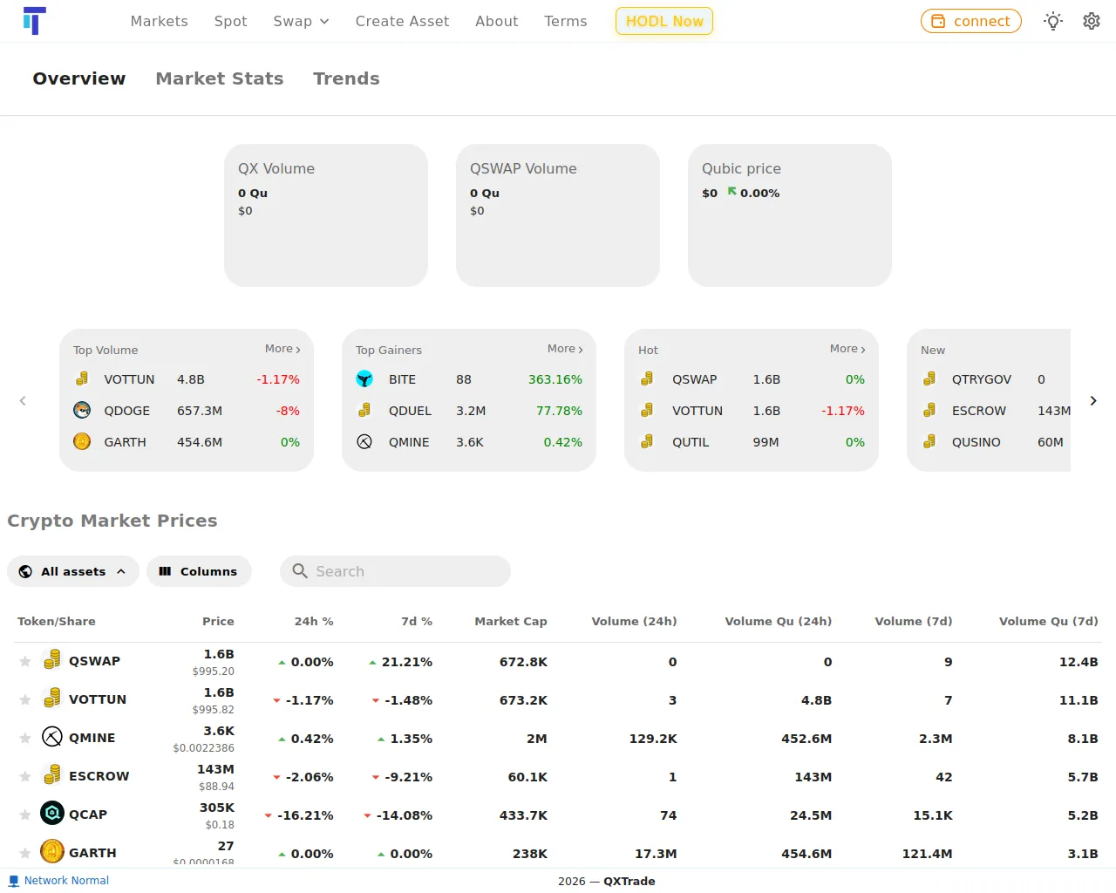Click QMINE icon in Top Gainers
This screenshot has height=893, width=1116.
point(364,442)
